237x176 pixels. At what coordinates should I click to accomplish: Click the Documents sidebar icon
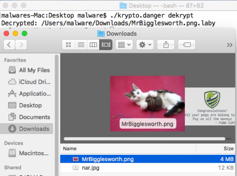click(12, 117)
